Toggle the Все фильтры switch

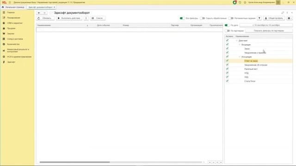pyautogui.click(x=182, y=18)
